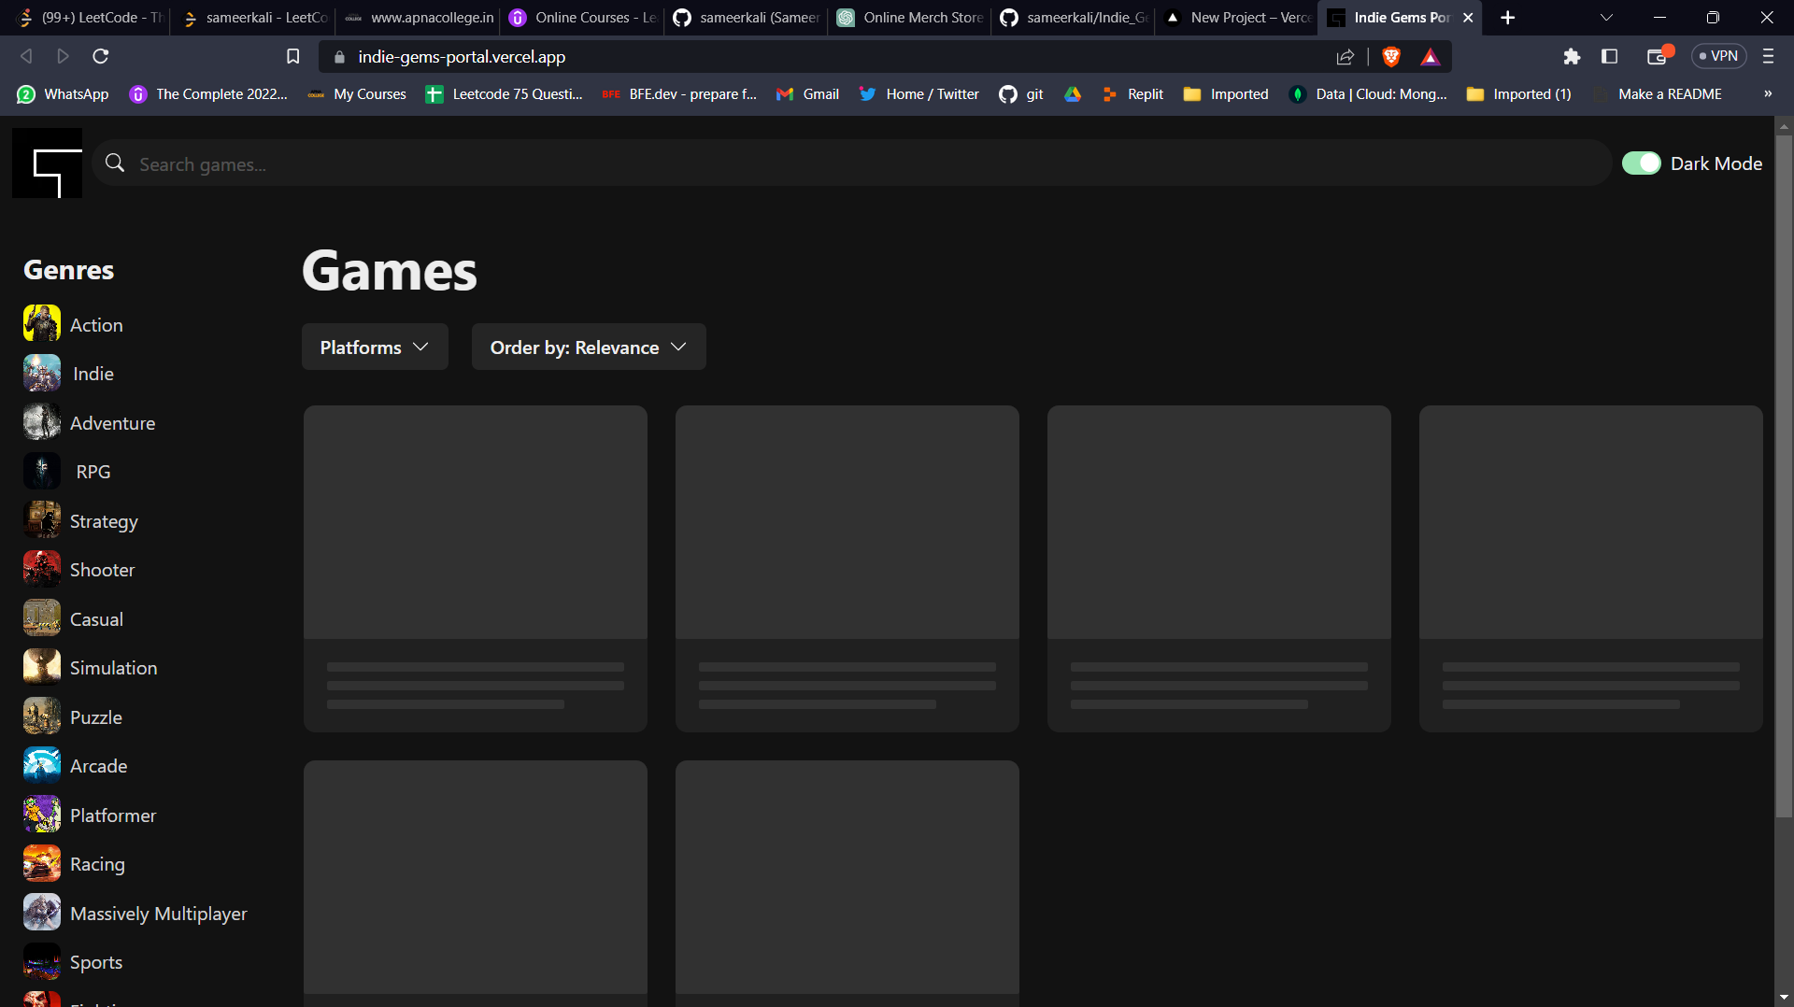Image resolution: width=1794 pixels, height=1007 pixels.
Task: Toggle the browser sidebar panel icon
Action: tap(1609, 56)
